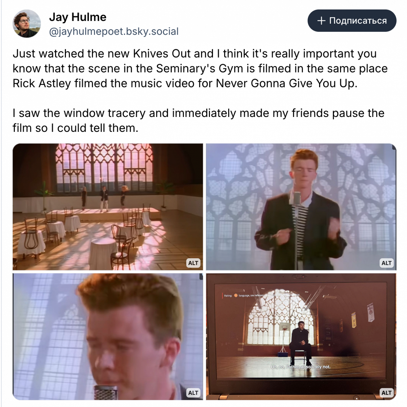Click the tracery window in ballroom image
407x407 pixels.
pos(104,168)
